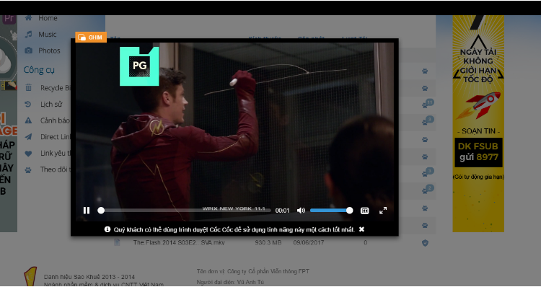This screenshot has width=541, height=287.
Task: Click the 930.3 MB size value
Action: [x=268, y=242]
